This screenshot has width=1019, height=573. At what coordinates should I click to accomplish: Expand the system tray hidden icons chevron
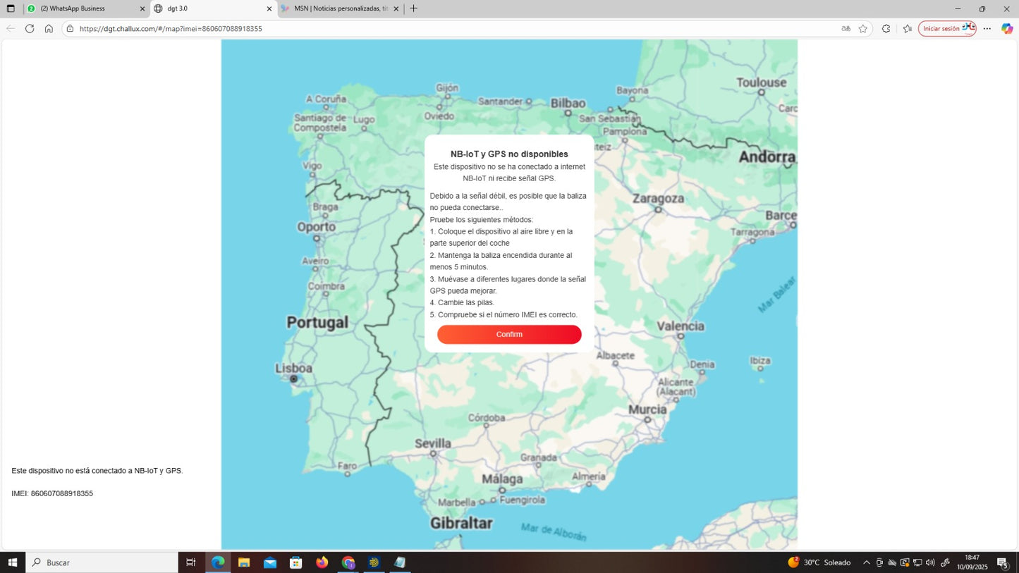coord(866,562)
